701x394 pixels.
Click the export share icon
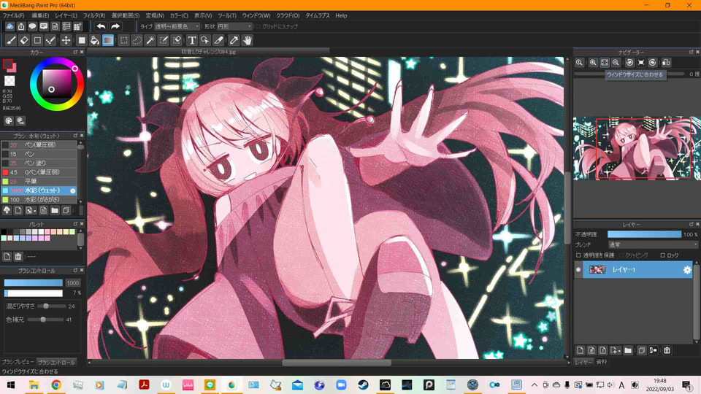pos(21,26)
